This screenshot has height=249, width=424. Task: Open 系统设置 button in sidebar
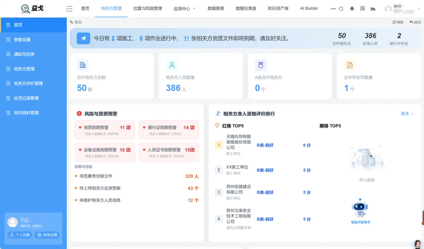(48, 235)
